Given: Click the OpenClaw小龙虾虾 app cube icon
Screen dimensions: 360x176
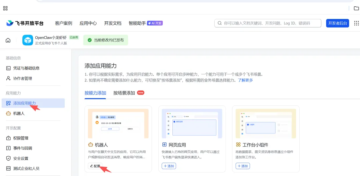Looking at the screenshot, I should (28, 40).
